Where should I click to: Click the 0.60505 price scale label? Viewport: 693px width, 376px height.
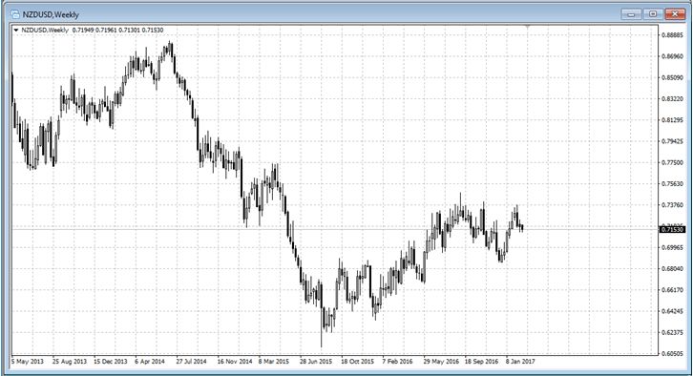pos(672,353)
